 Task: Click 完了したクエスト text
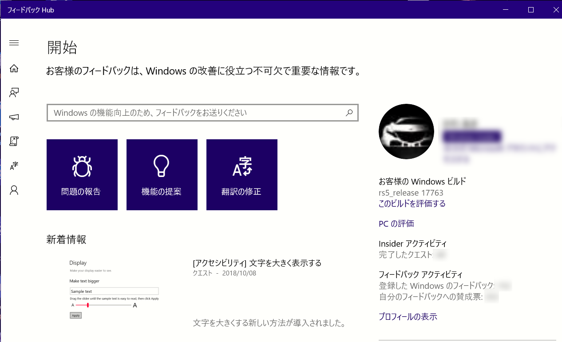coord(405,255)
